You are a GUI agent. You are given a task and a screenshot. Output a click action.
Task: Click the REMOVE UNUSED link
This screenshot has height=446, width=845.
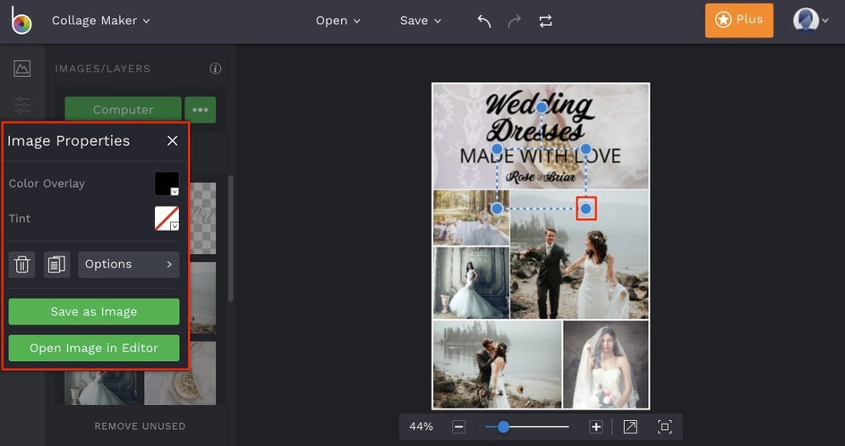(141, 426)
